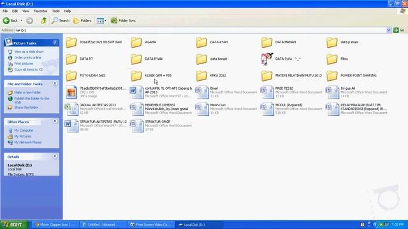Screen dimensions: 408x229
Task: Click View as a slide show
Action: 29,52
